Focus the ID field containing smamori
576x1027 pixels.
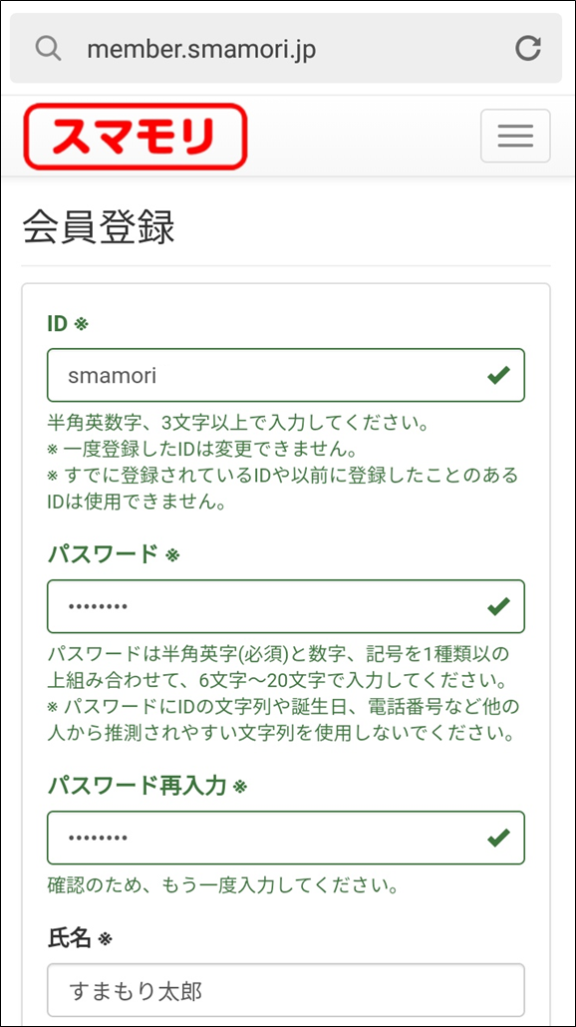click(x=286, y=375)
